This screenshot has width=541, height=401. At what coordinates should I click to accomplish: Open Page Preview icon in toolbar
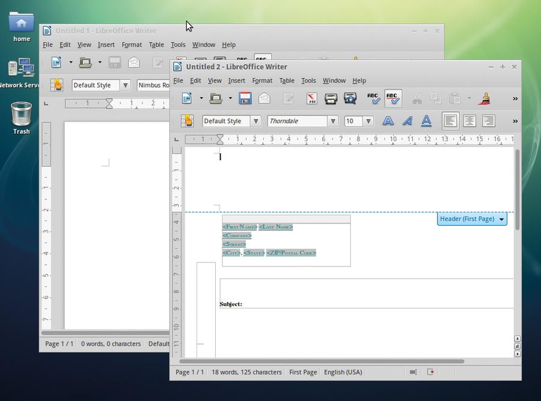[350, 98]
